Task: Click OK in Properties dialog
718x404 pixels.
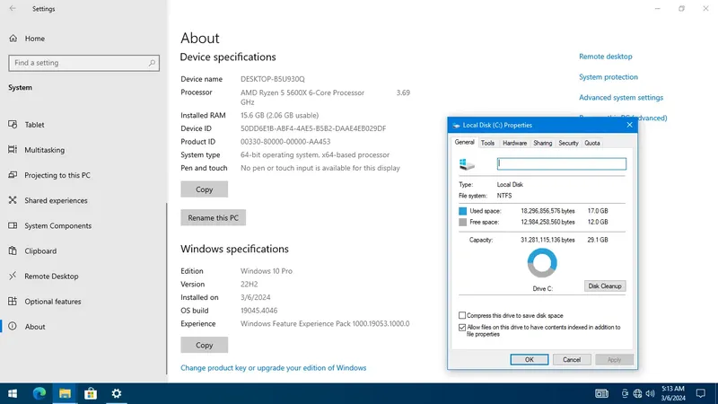Action: [530, 360]
